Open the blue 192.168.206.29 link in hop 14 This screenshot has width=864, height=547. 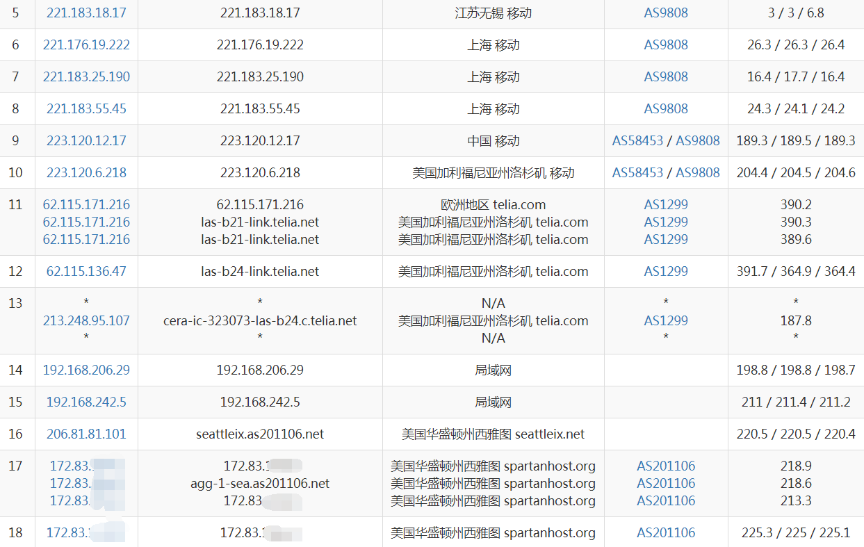[x=86, y=370]
